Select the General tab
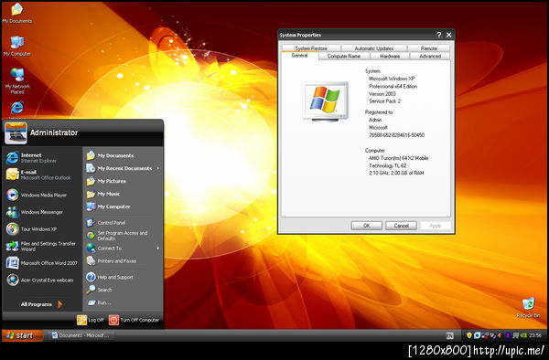The height and width of the screenshot is (360, 549). point(299,56)
